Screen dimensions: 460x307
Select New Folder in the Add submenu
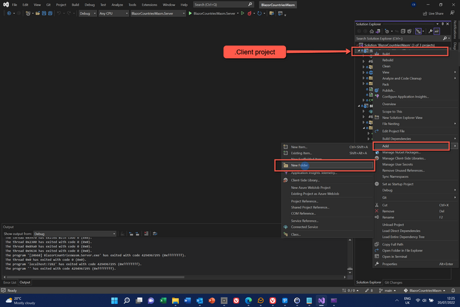pyautogui.click(x=299, y=165)
